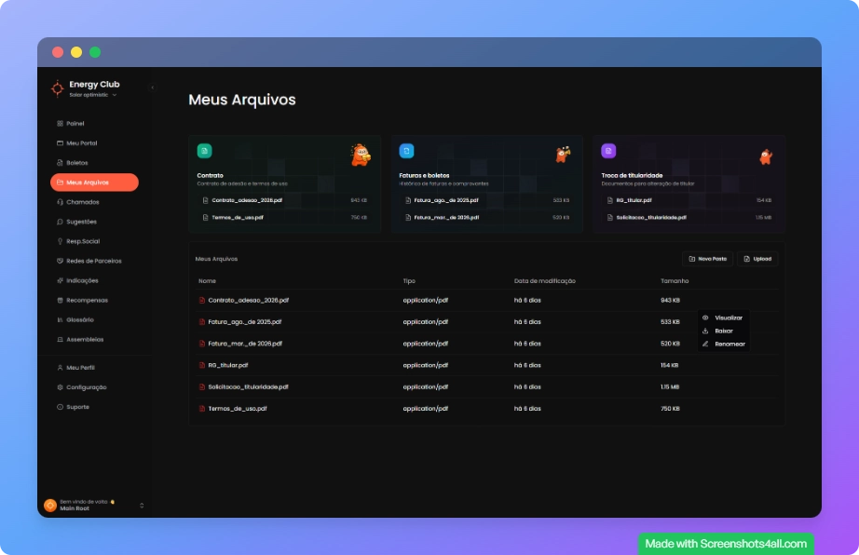
Task: Click the purple Troca de titularidade icon
Action: click(608, 151)
